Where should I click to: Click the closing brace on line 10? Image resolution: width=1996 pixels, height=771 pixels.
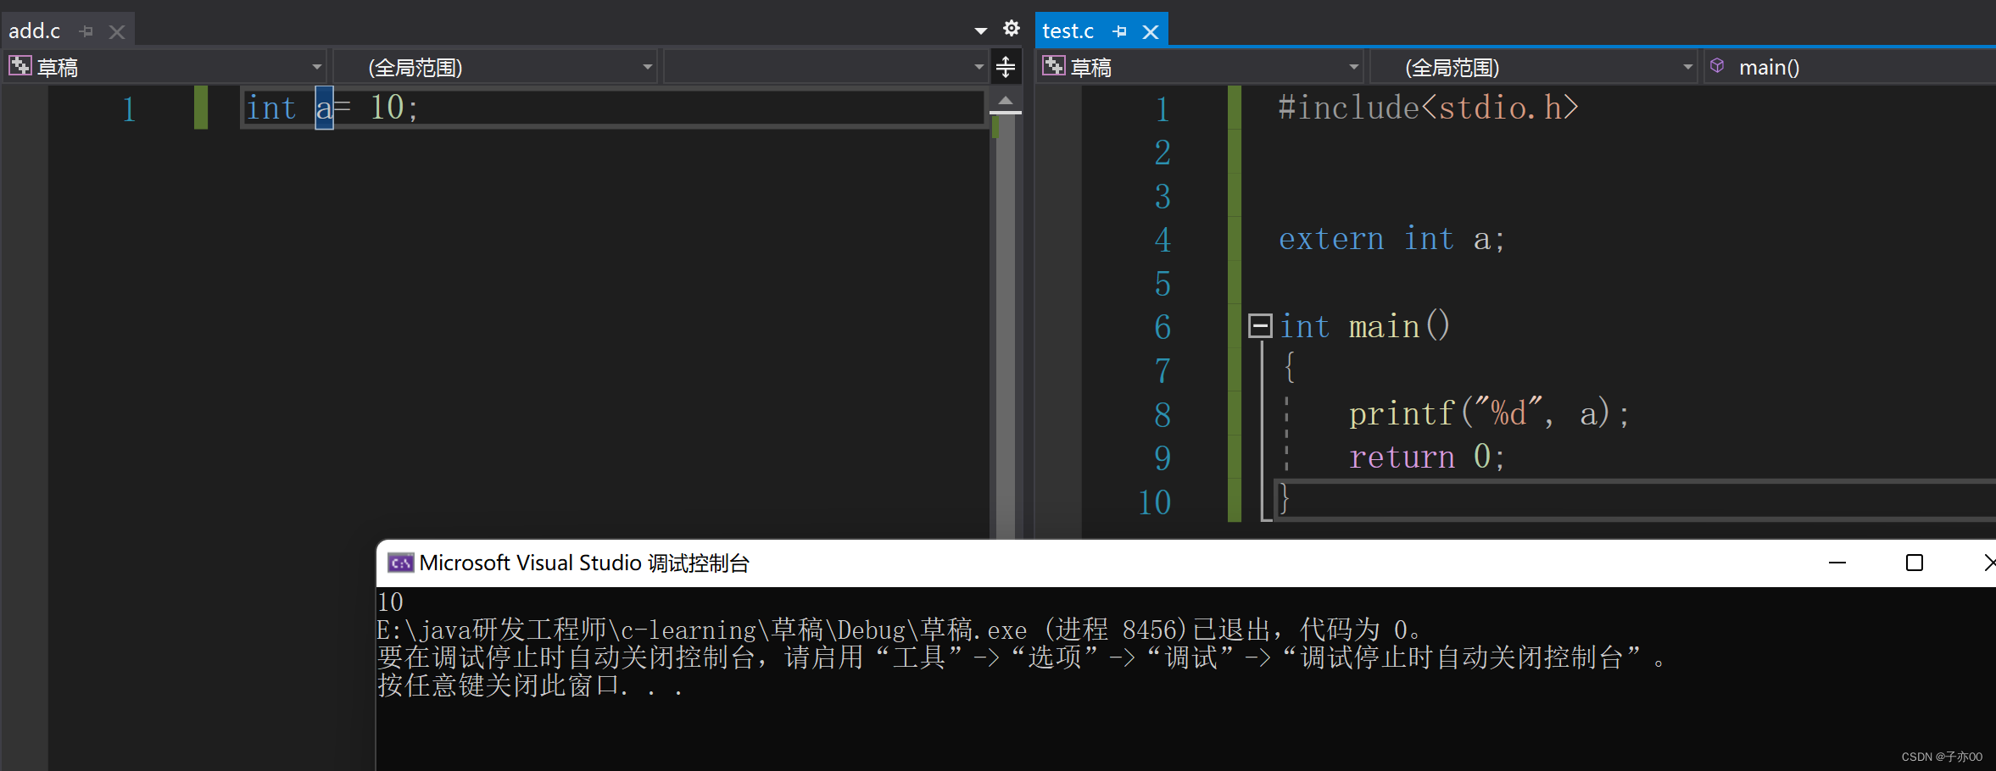pyautogui.click(x=1285, y=499)
